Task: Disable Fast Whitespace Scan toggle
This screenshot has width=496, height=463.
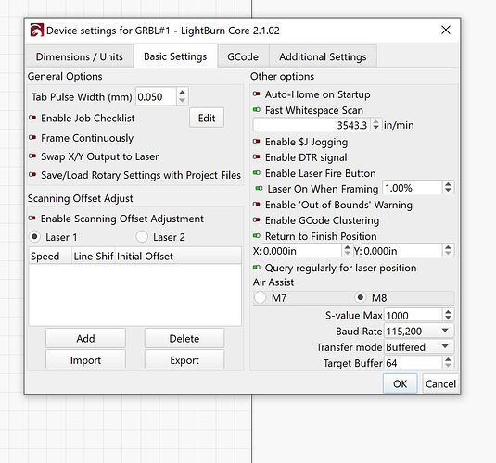Action: (257, 109)
